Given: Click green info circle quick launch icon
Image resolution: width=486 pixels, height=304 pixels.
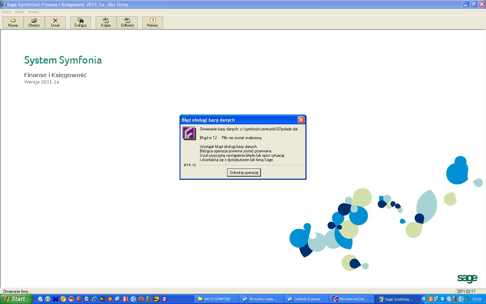Looking at the screenshot, I should [x=48, y=299].
